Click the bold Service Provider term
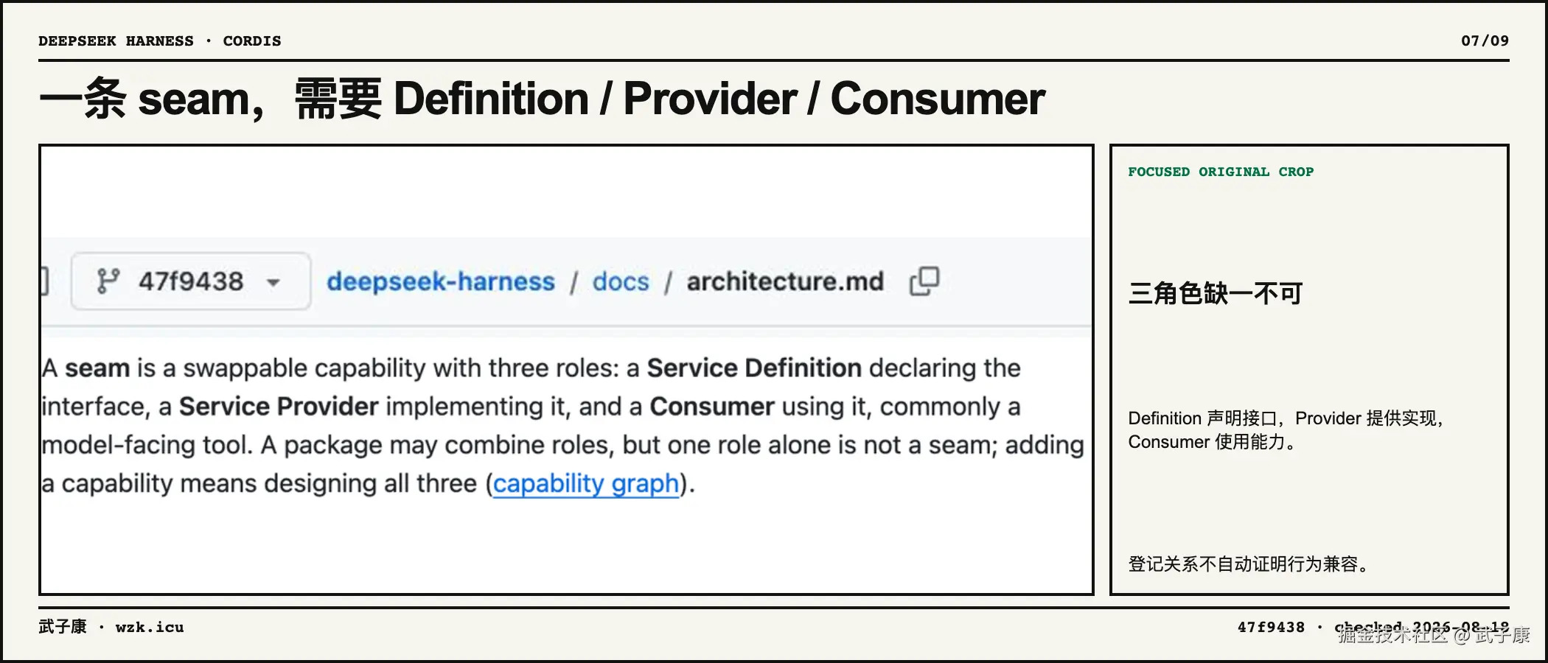Viewport: 1548px width, 663px height. coord(279,406)
